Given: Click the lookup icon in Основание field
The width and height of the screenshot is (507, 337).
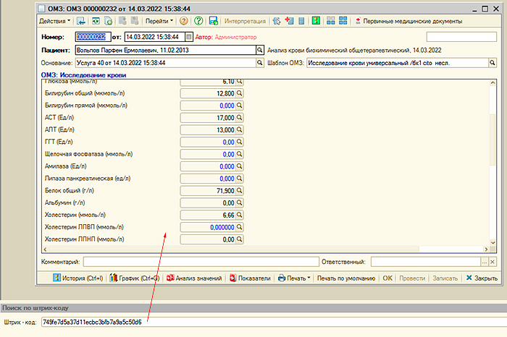Looking at the screenshot, I should pos(259,63).
